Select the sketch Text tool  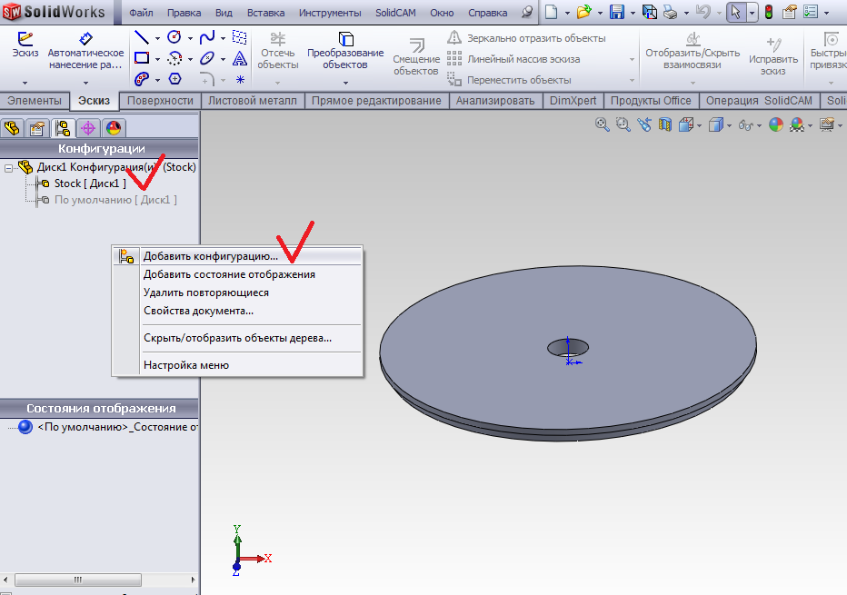[240, 58]
